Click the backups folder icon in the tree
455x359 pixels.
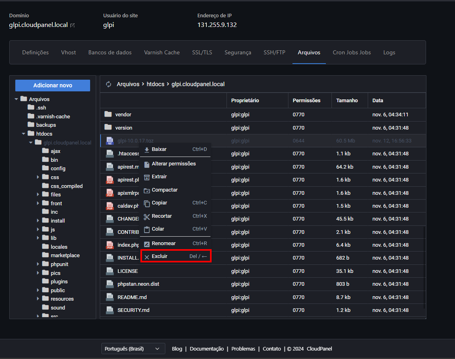(x=31, y=125)
